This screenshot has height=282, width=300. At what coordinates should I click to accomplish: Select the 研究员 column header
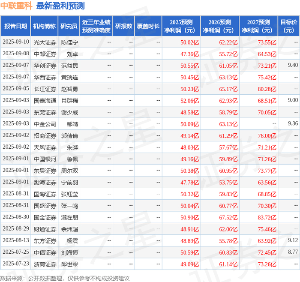point(69,26)
